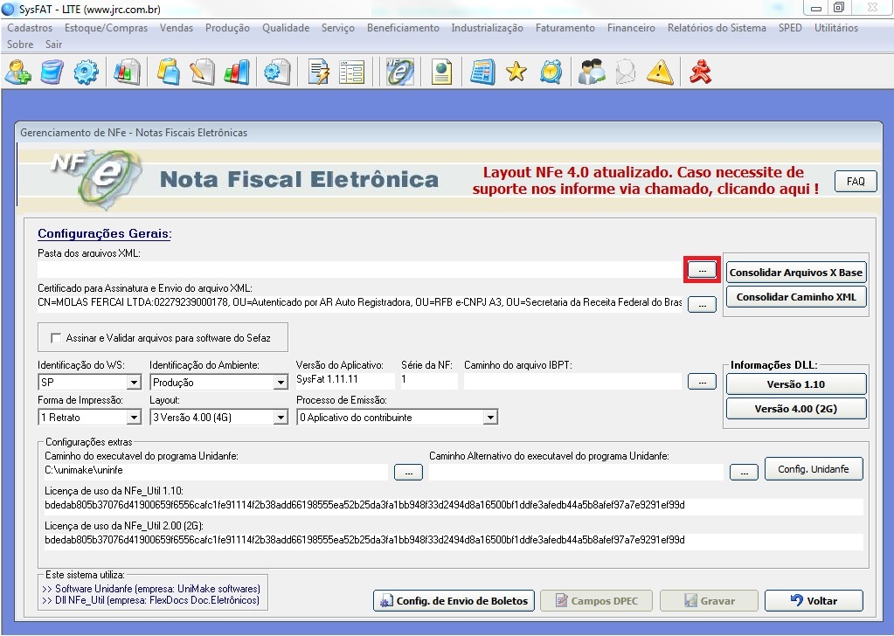
Task: Click the Série da NF field
Action: click(x=429, y=380)
